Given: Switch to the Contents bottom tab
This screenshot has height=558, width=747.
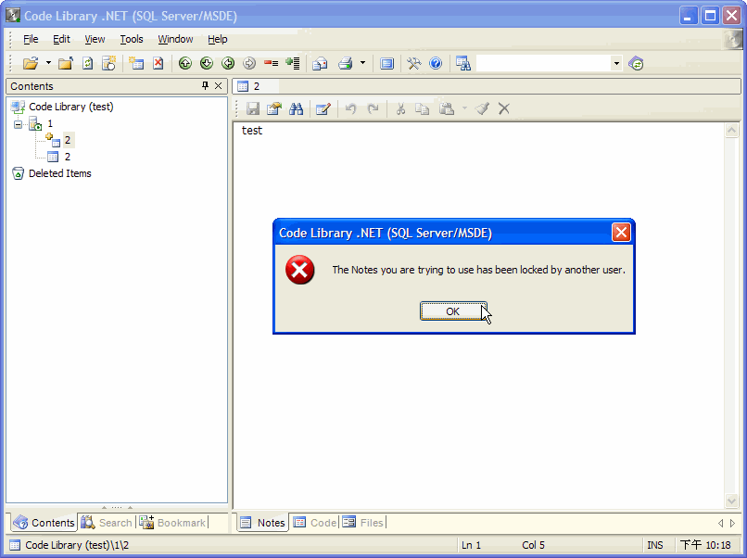Looking at the screenshot, I should [44, 523].
